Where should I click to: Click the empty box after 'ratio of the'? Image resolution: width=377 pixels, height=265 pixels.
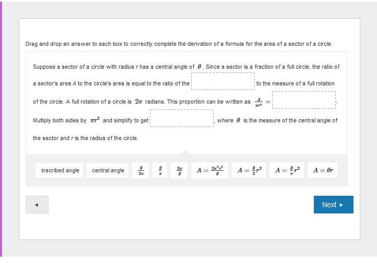pos(223,81)
